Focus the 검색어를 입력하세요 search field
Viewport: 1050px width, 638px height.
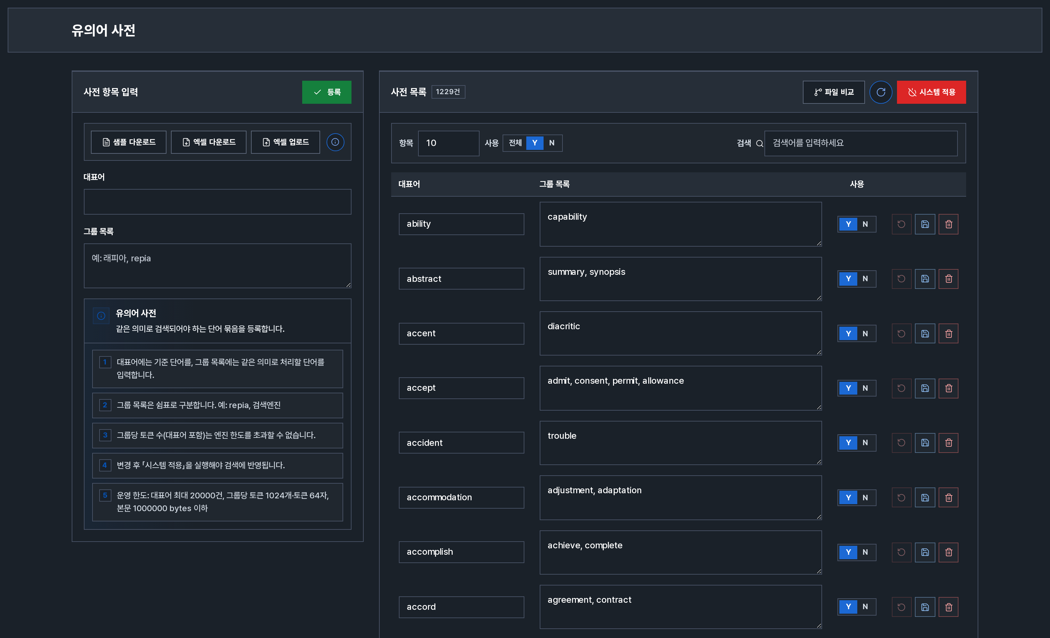tap(860, 143)
